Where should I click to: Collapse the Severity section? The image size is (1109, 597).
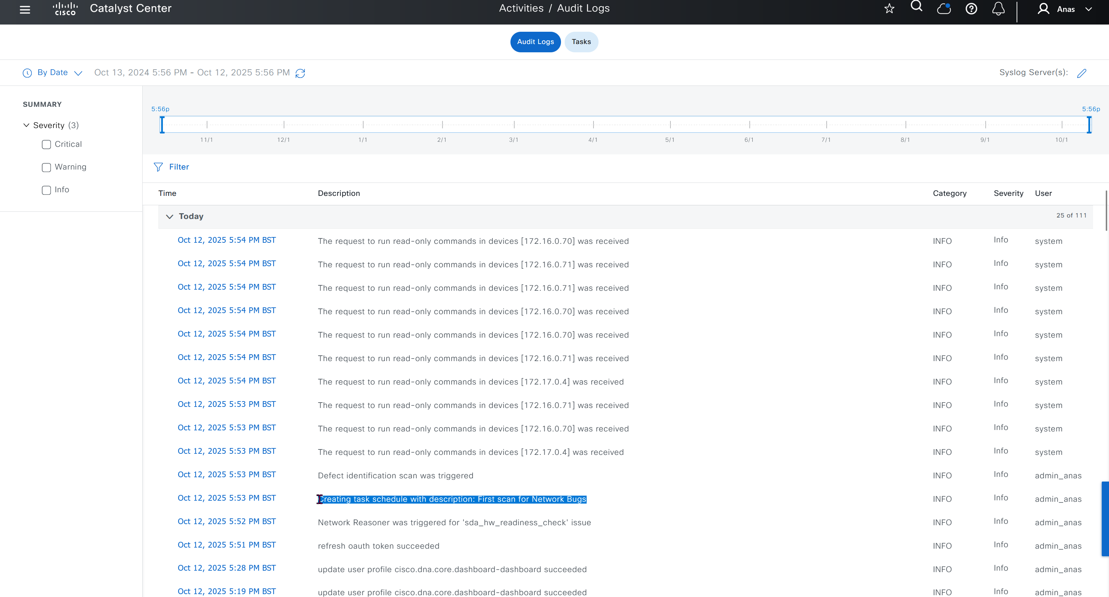point(26,125)
